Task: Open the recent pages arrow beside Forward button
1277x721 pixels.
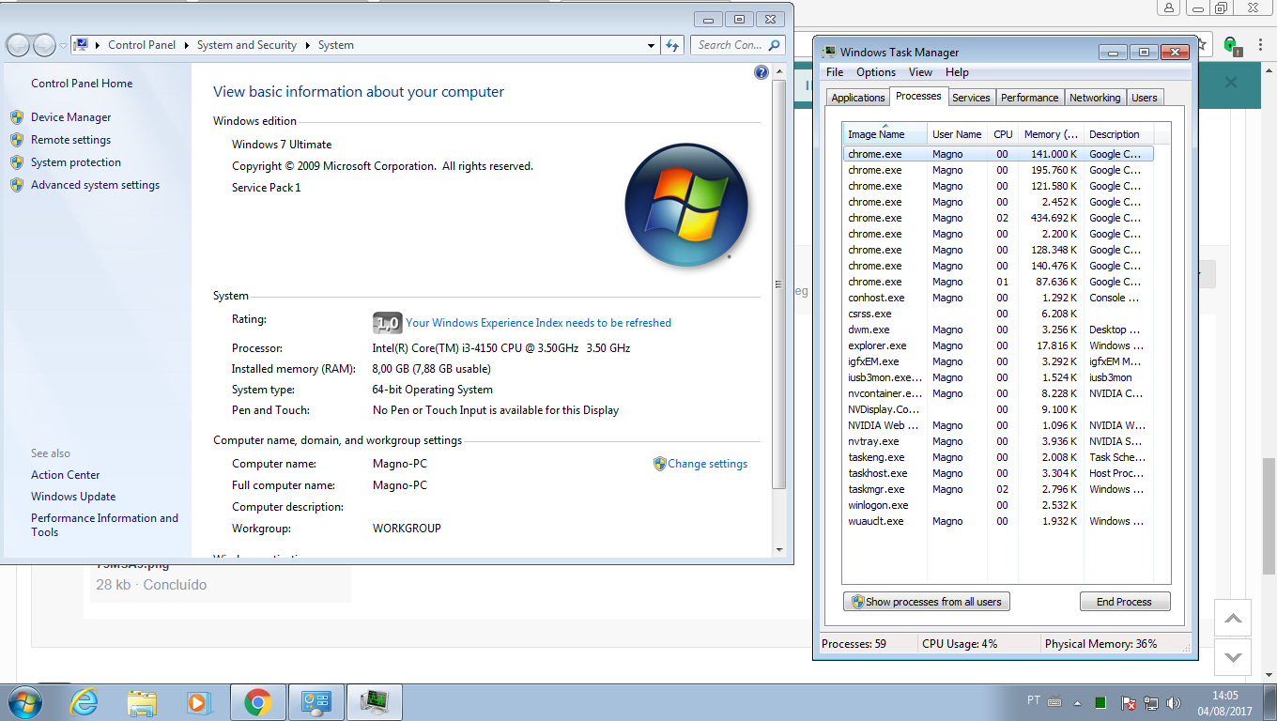Action: (63, 45)
